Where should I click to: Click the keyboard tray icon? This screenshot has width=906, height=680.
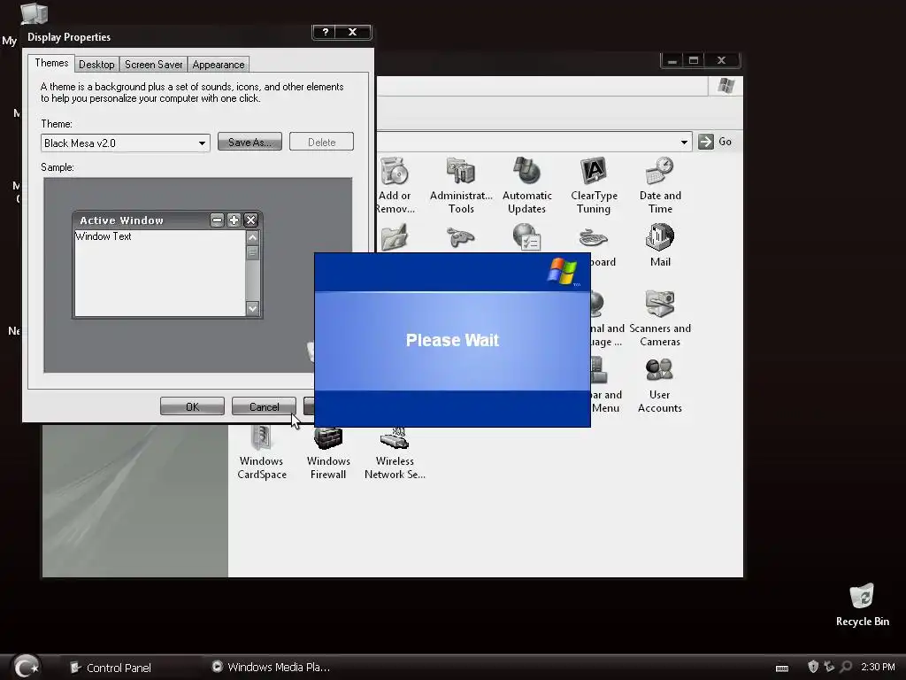[x=782, y=668]
